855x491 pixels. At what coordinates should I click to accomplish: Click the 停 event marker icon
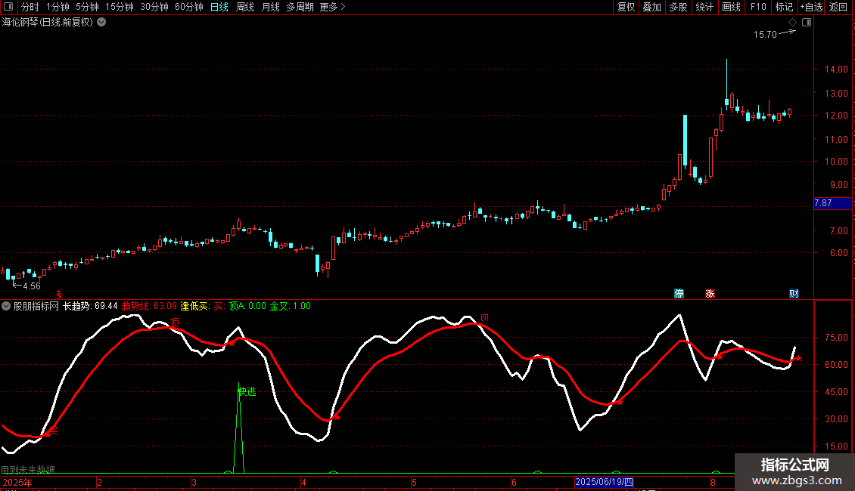[x=679, y=293]
